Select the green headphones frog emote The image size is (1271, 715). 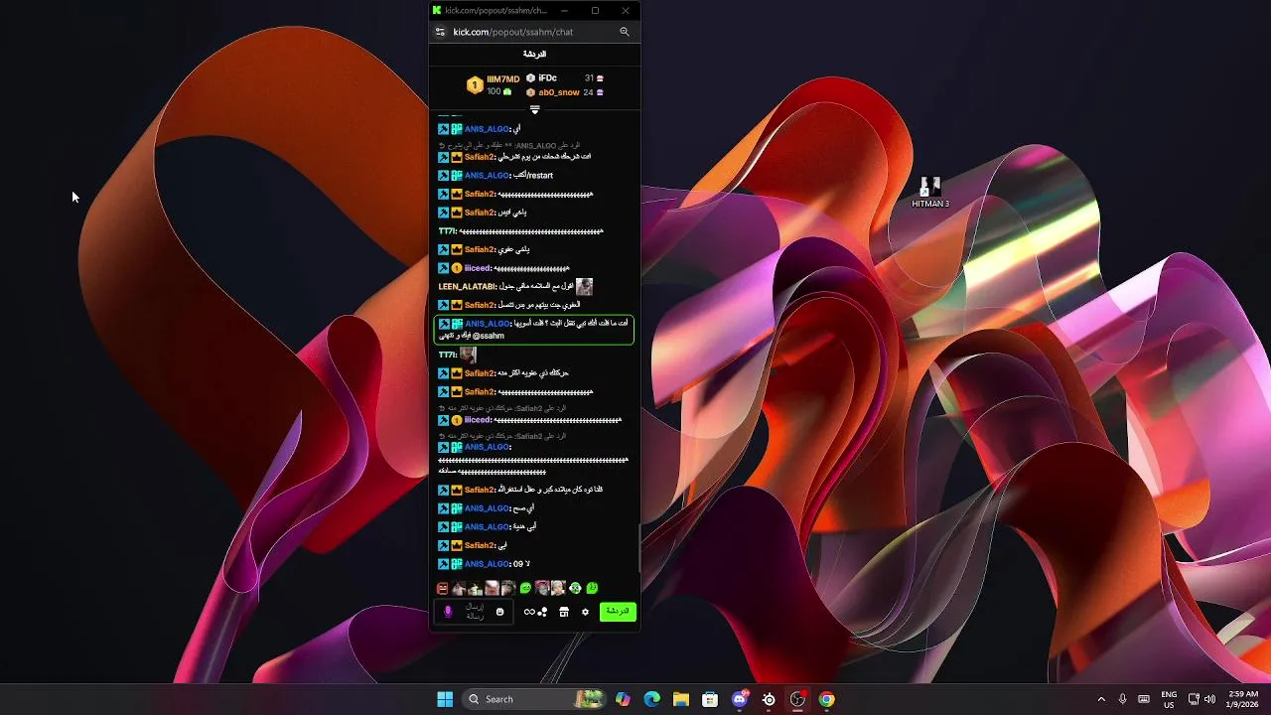coord(575,588)
